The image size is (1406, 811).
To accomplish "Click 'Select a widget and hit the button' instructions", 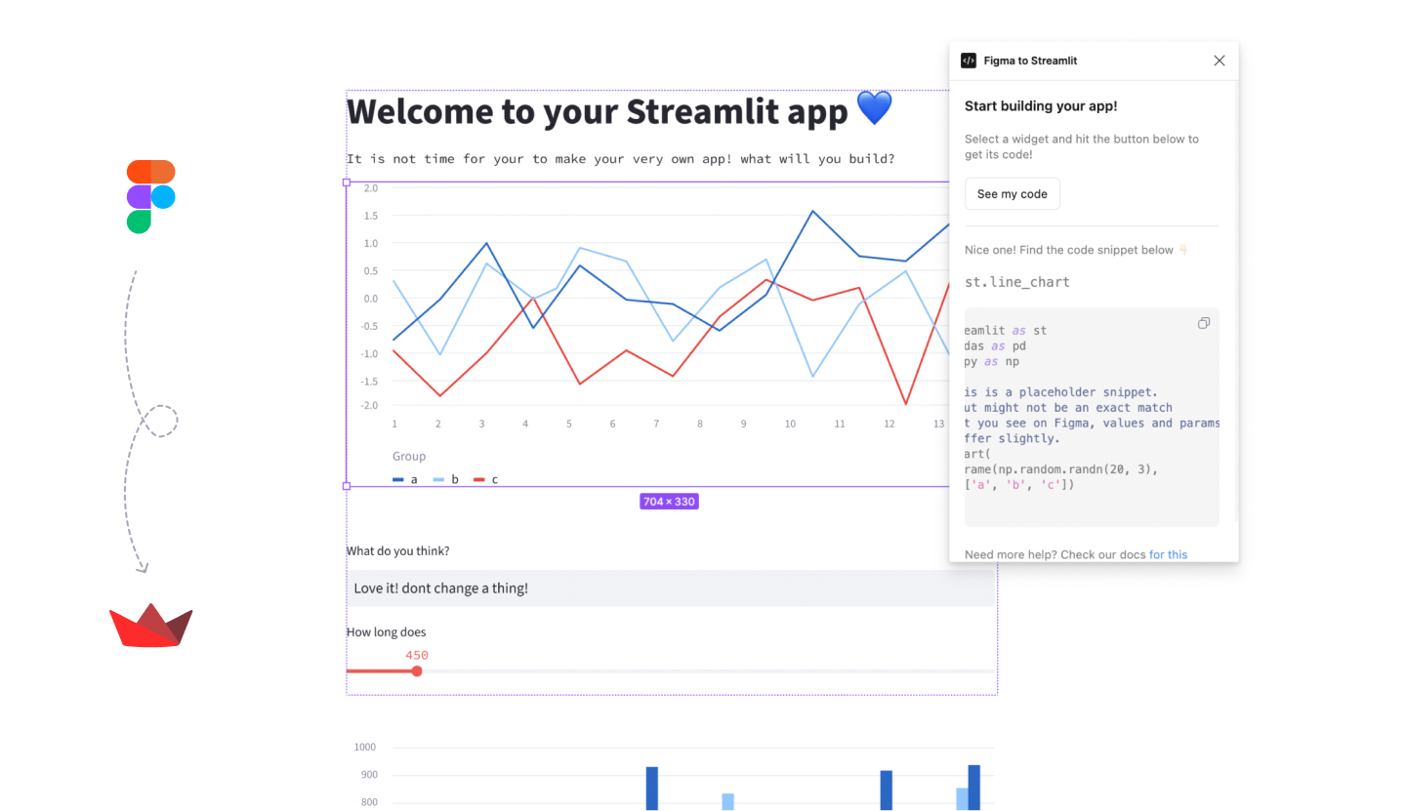I will click(x=1082, y=146).
